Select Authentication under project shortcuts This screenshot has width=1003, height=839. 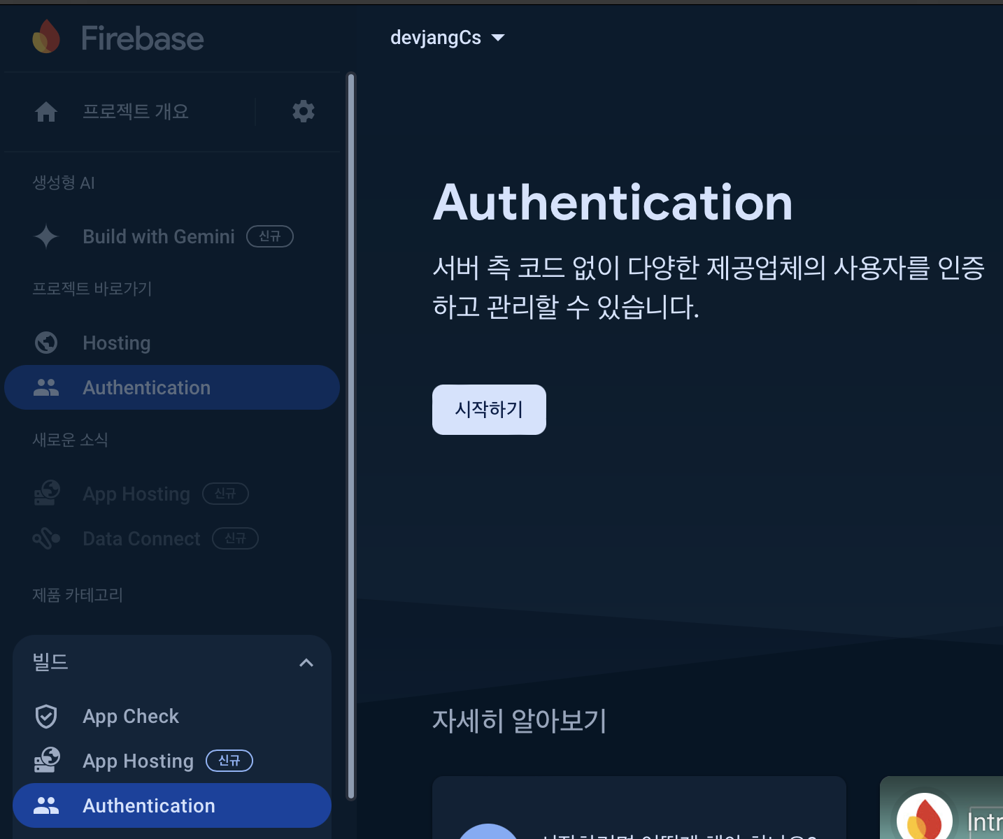pyautogui.click(x=172, y=387)
